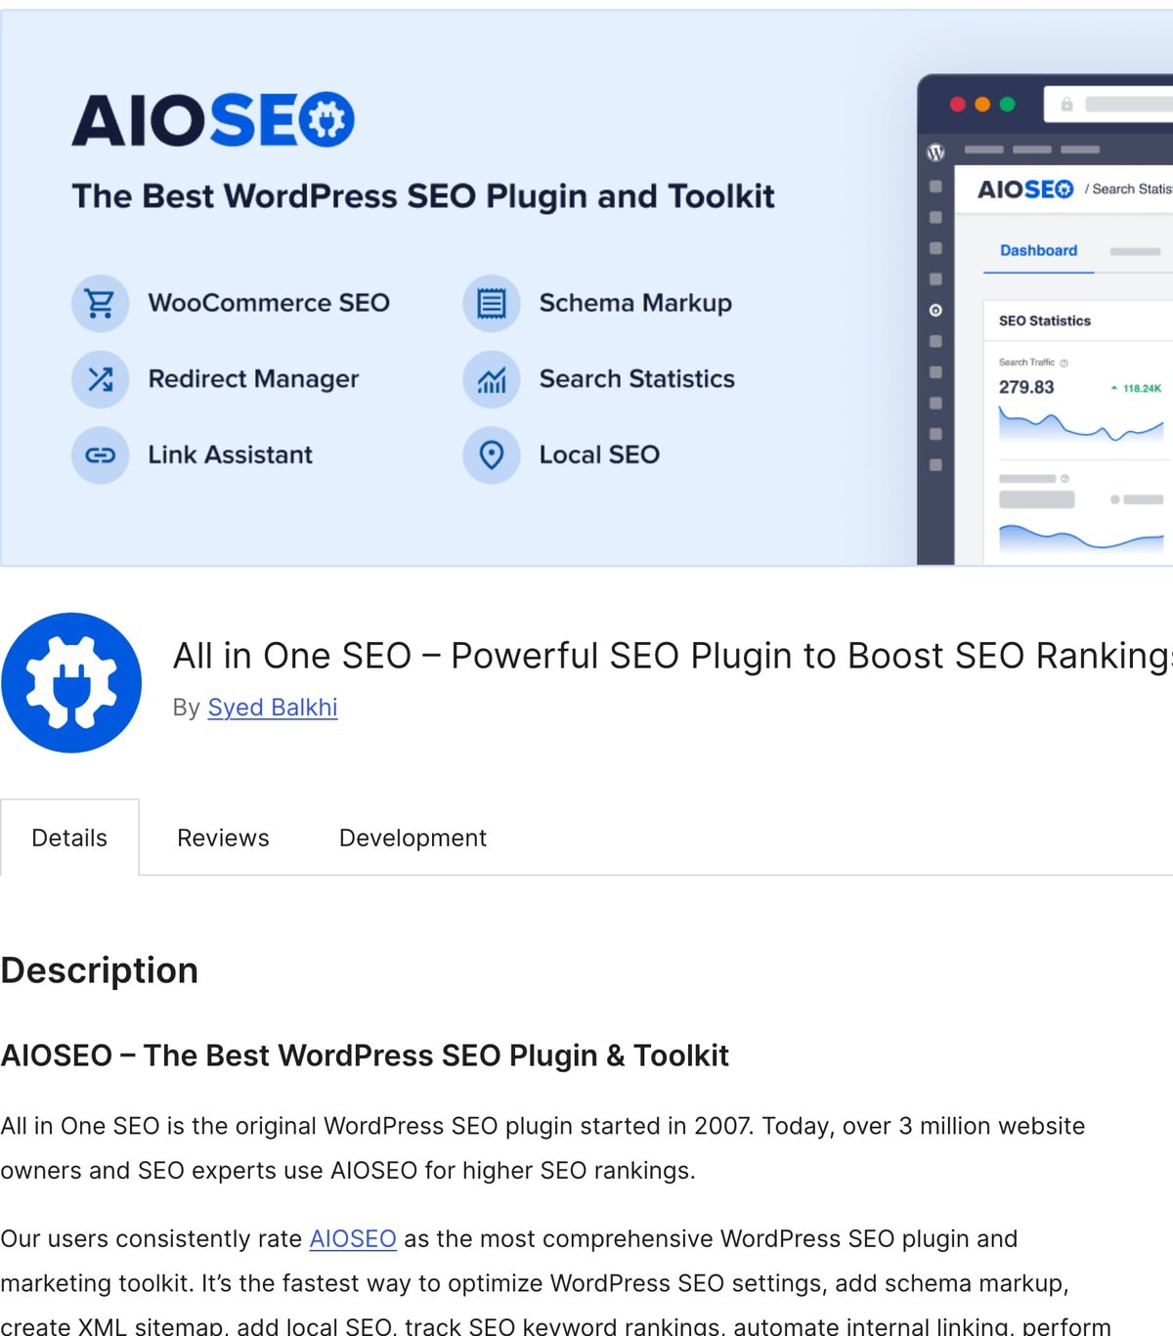Click the WooCommerce SEO feature label
This screenshot has height=1336, width=1173.
(269, 303)
